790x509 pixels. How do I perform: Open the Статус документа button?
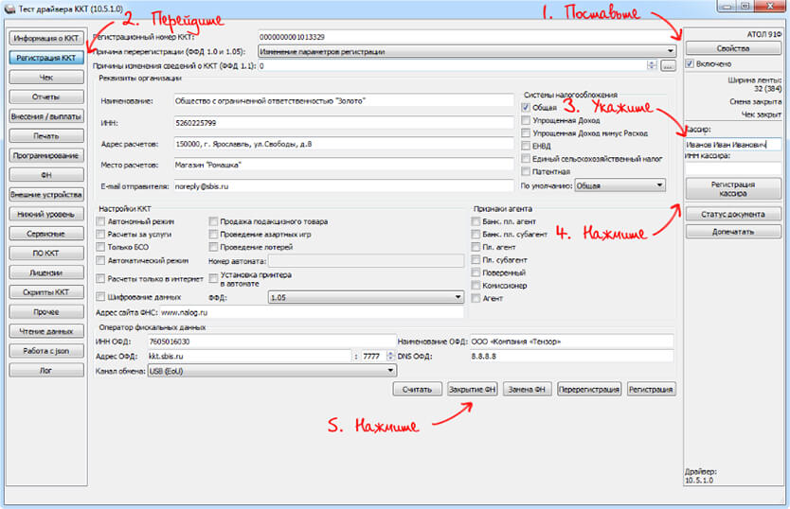click(x=732, y=214)
